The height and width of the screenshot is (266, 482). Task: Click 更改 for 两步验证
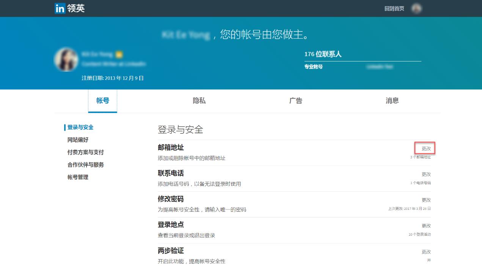point(427,251)
